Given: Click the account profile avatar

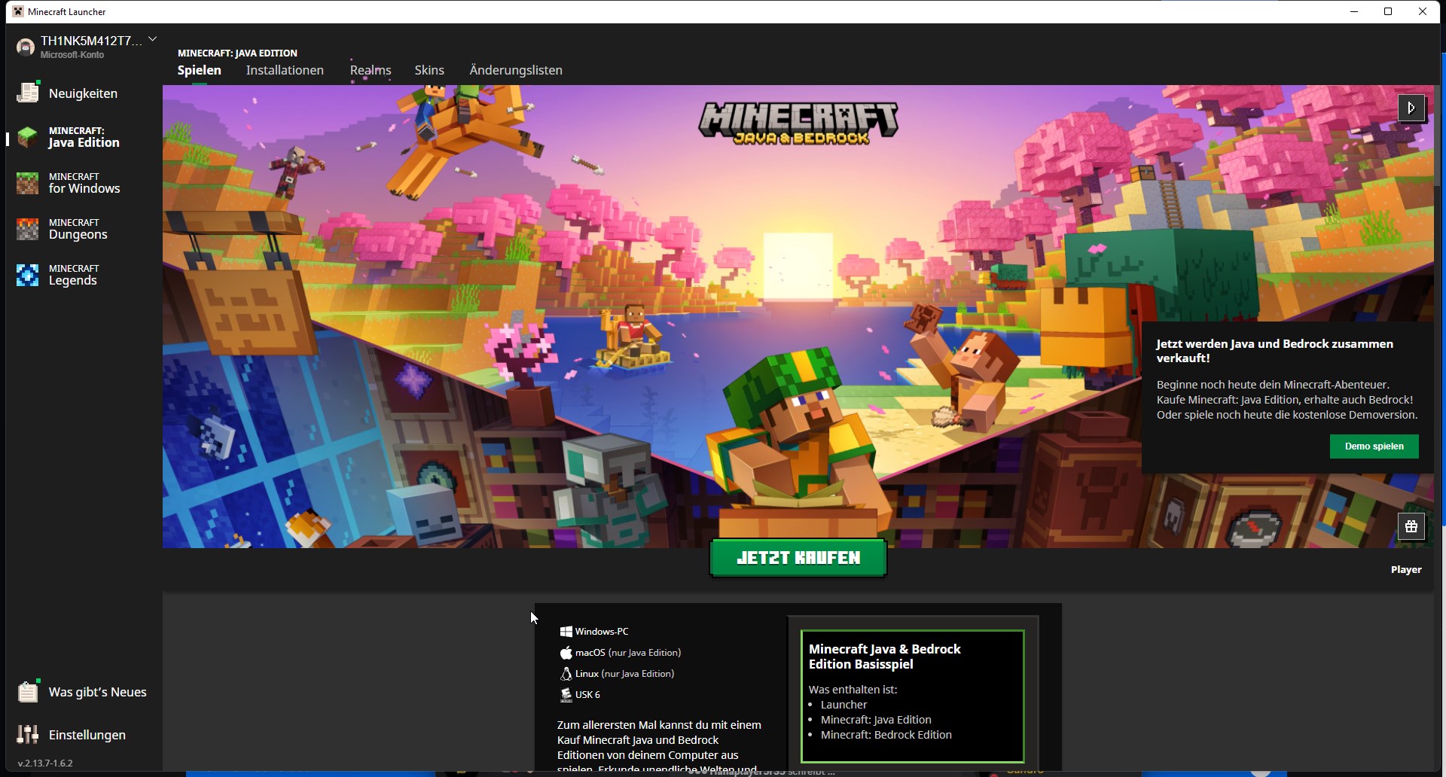Looking at the screenshot, I should [26, 47].
